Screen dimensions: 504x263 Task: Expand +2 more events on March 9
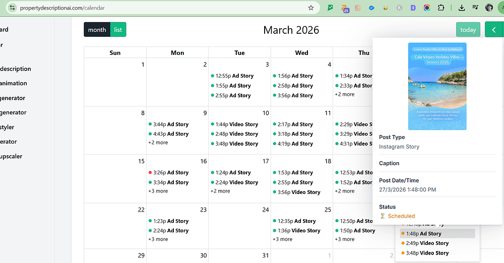point(158,143)
